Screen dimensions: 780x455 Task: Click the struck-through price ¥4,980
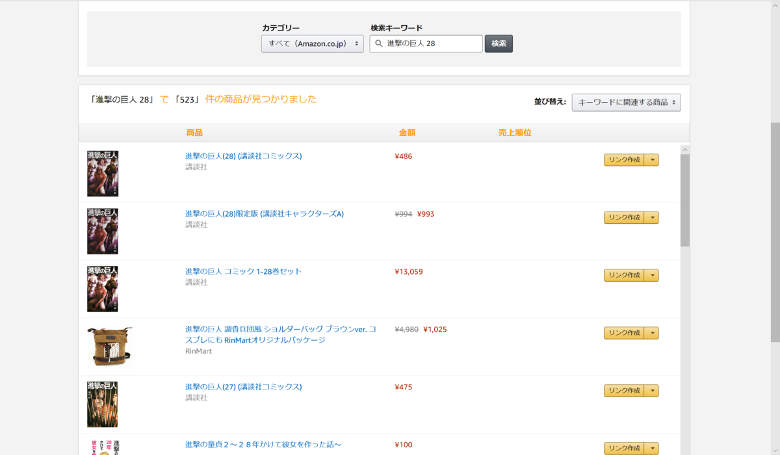click(x=407, y=329)
